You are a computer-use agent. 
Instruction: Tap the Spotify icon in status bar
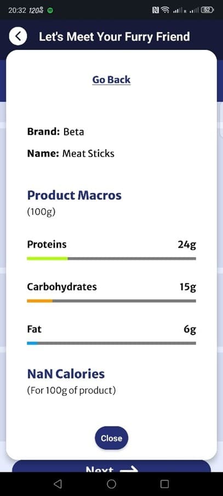click(x=50, y=10)
